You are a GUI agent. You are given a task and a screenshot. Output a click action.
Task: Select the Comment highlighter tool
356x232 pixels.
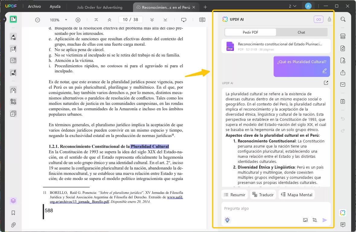[13, 37]
